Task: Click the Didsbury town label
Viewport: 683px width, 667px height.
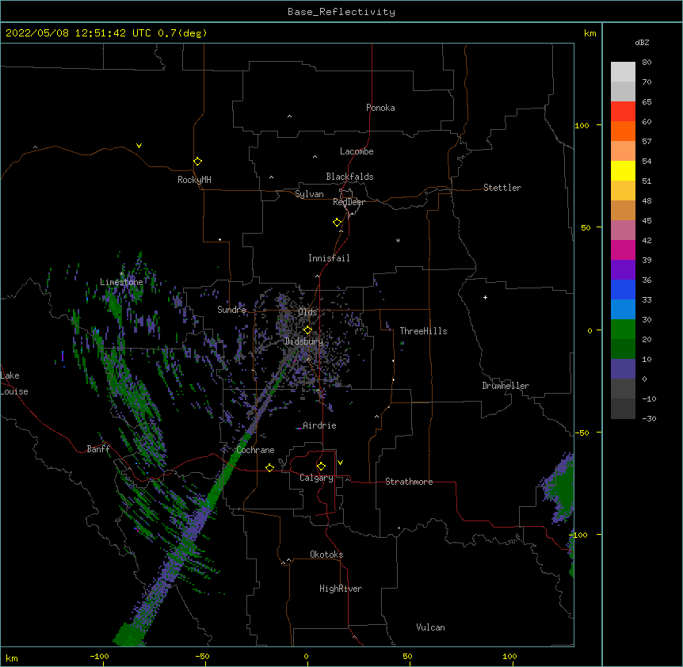Action: (x=303, y=341)
